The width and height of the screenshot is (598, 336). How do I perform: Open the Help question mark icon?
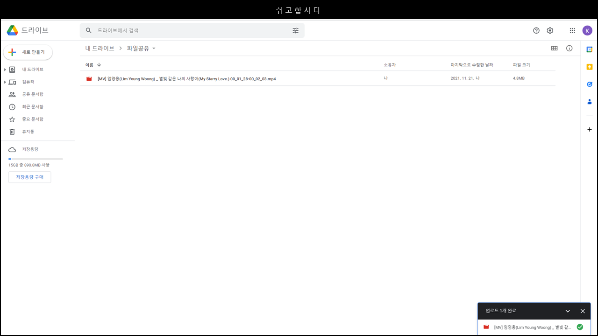[x=536, y=30]
